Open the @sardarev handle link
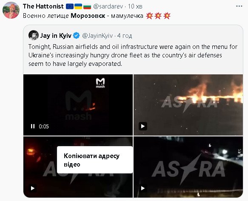The height and width of the screenshot is (201, 248). [x=108, y=6]
